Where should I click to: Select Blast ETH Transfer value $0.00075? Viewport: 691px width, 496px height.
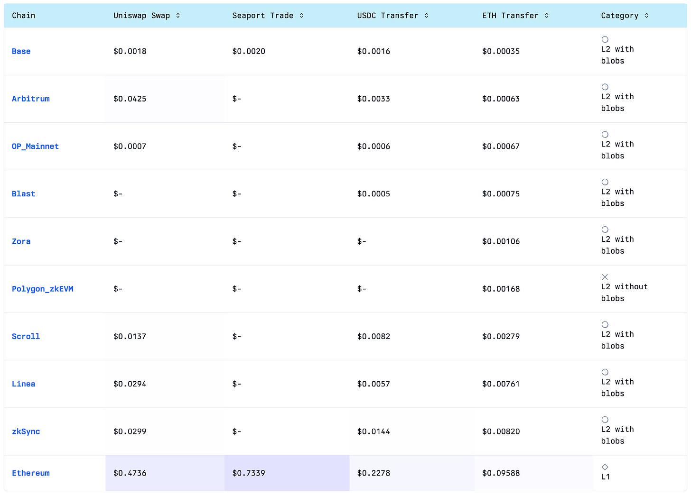(501, 194)
